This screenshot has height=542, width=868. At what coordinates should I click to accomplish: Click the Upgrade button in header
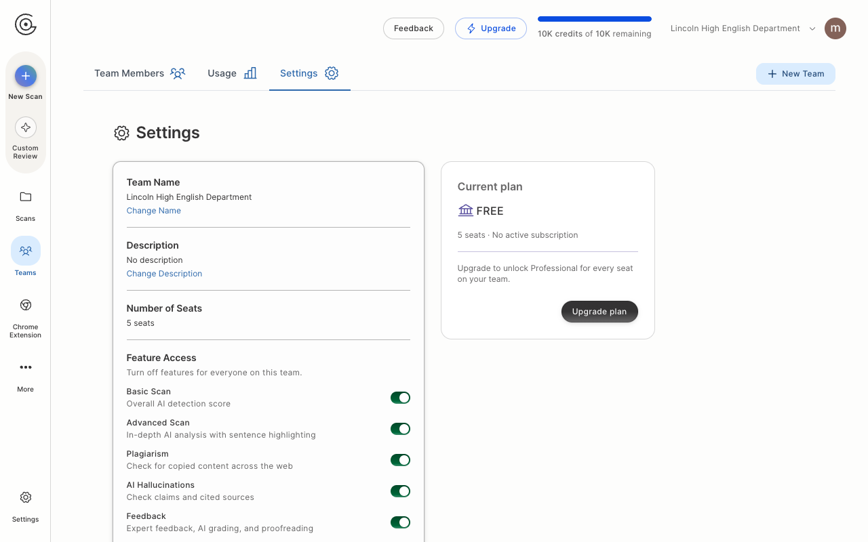491,28
